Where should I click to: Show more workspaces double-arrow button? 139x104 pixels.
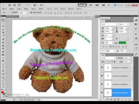109,5
